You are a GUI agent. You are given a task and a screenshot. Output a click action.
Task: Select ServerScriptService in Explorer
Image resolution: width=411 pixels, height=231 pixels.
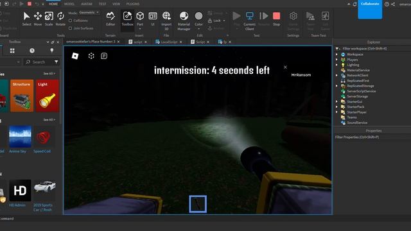(x=361, y=91)
